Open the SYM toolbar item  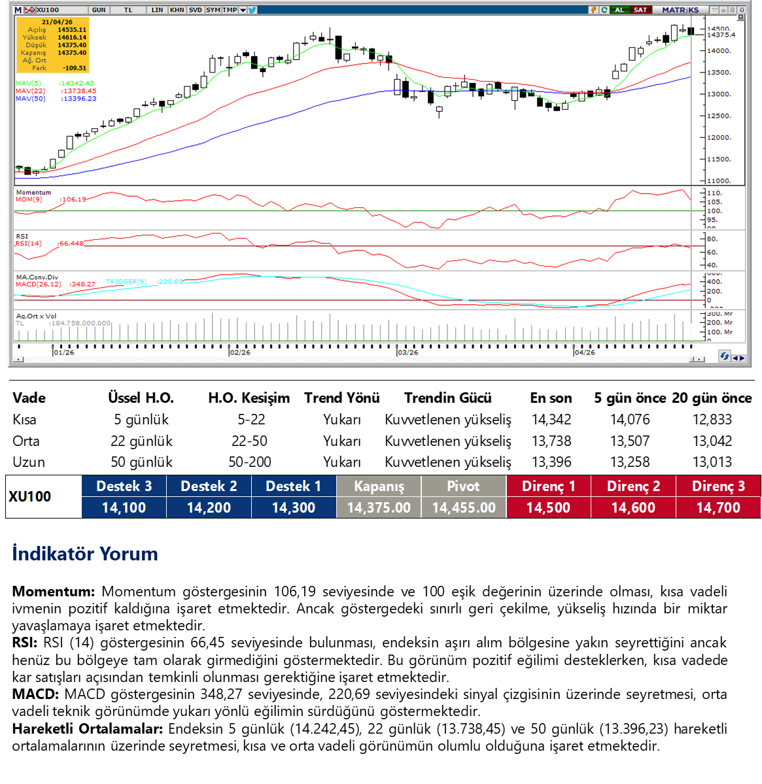pos(213,10)
